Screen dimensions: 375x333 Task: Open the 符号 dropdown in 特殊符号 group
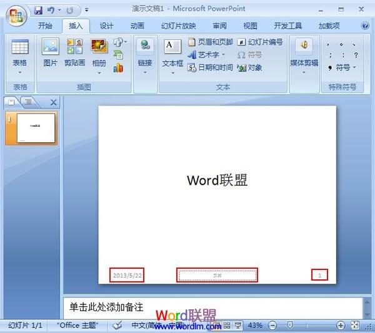(x=342, y=68)
